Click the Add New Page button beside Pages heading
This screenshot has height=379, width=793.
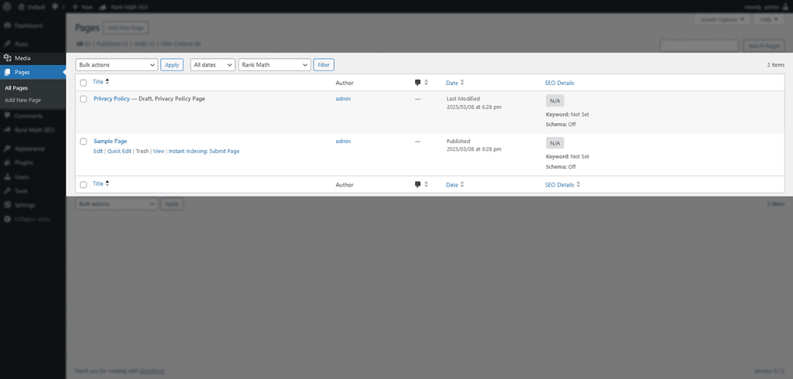tap(126, 28)
